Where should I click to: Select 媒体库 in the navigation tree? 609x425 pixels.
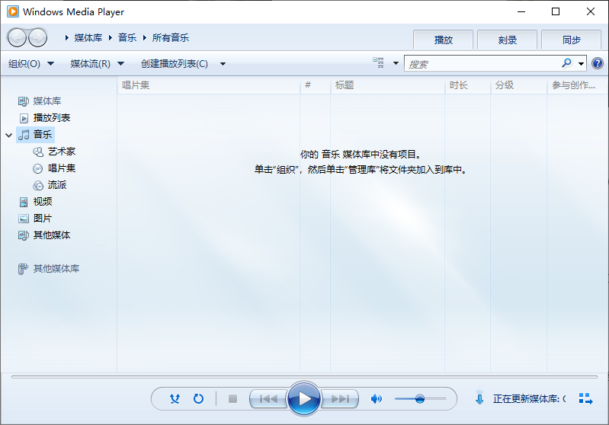(x=40, y=101)
